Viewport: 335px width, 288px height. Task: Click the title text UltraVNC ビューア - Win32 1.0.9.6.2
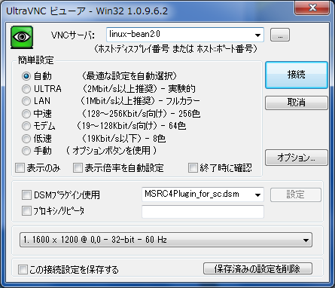(87, 11)
